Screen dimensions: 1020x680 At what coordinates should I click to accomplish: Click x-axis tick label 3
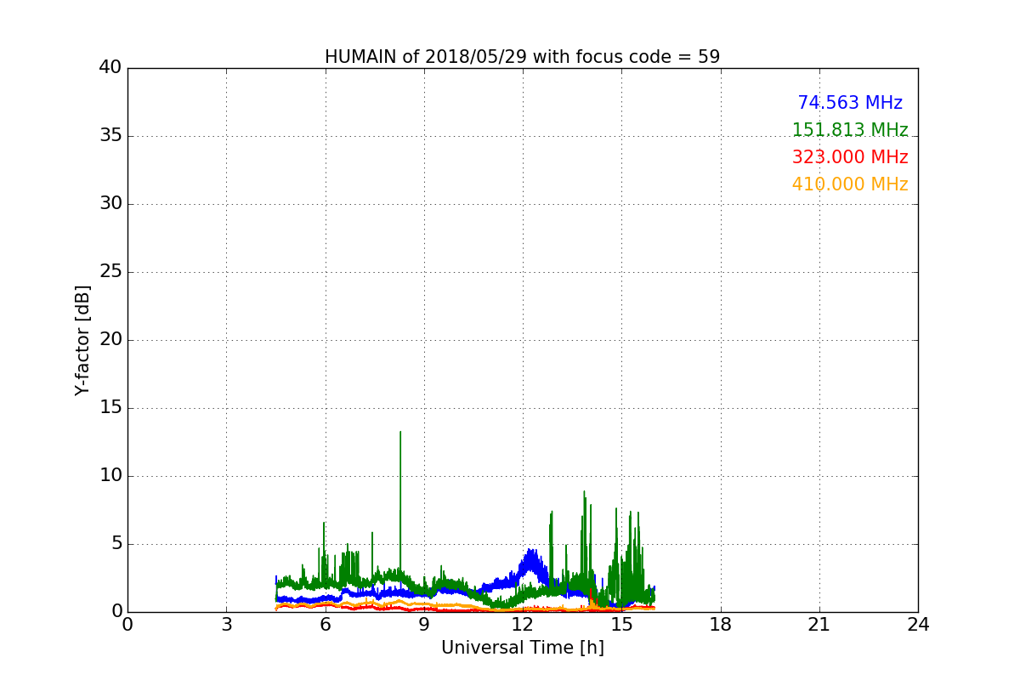pyautogui.click(x=226, y=625)
